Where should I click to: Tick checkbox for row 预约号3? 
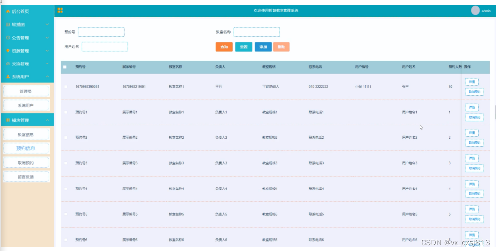pyautogui.click(x=66, y=163)
